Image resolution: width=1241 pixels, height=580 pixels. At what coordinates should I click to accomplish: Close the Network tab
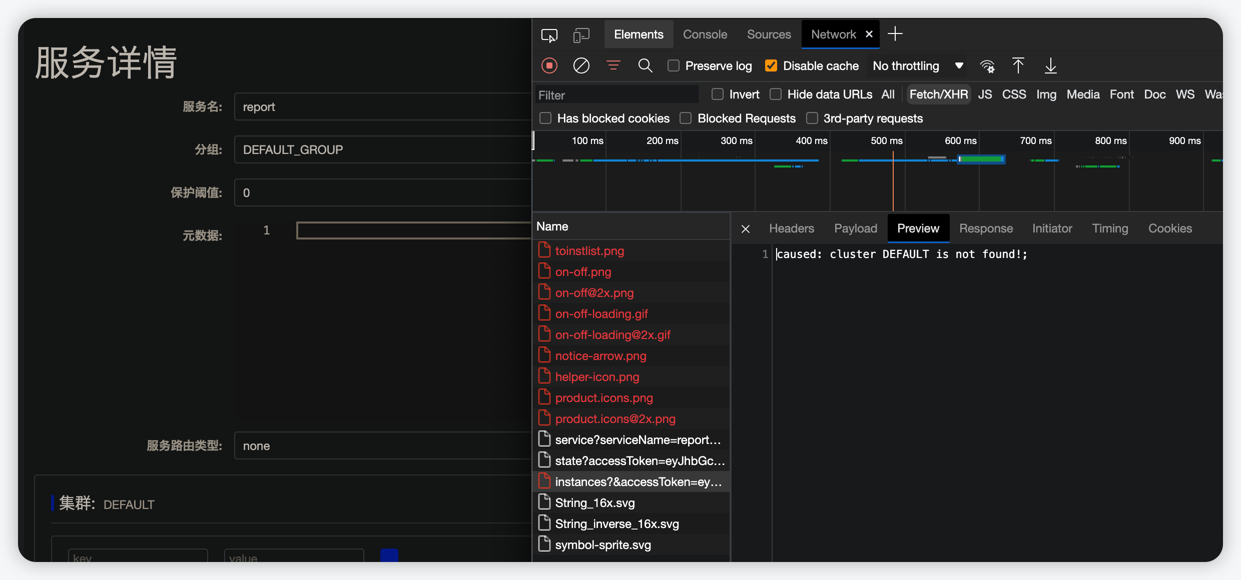point(869,34)
